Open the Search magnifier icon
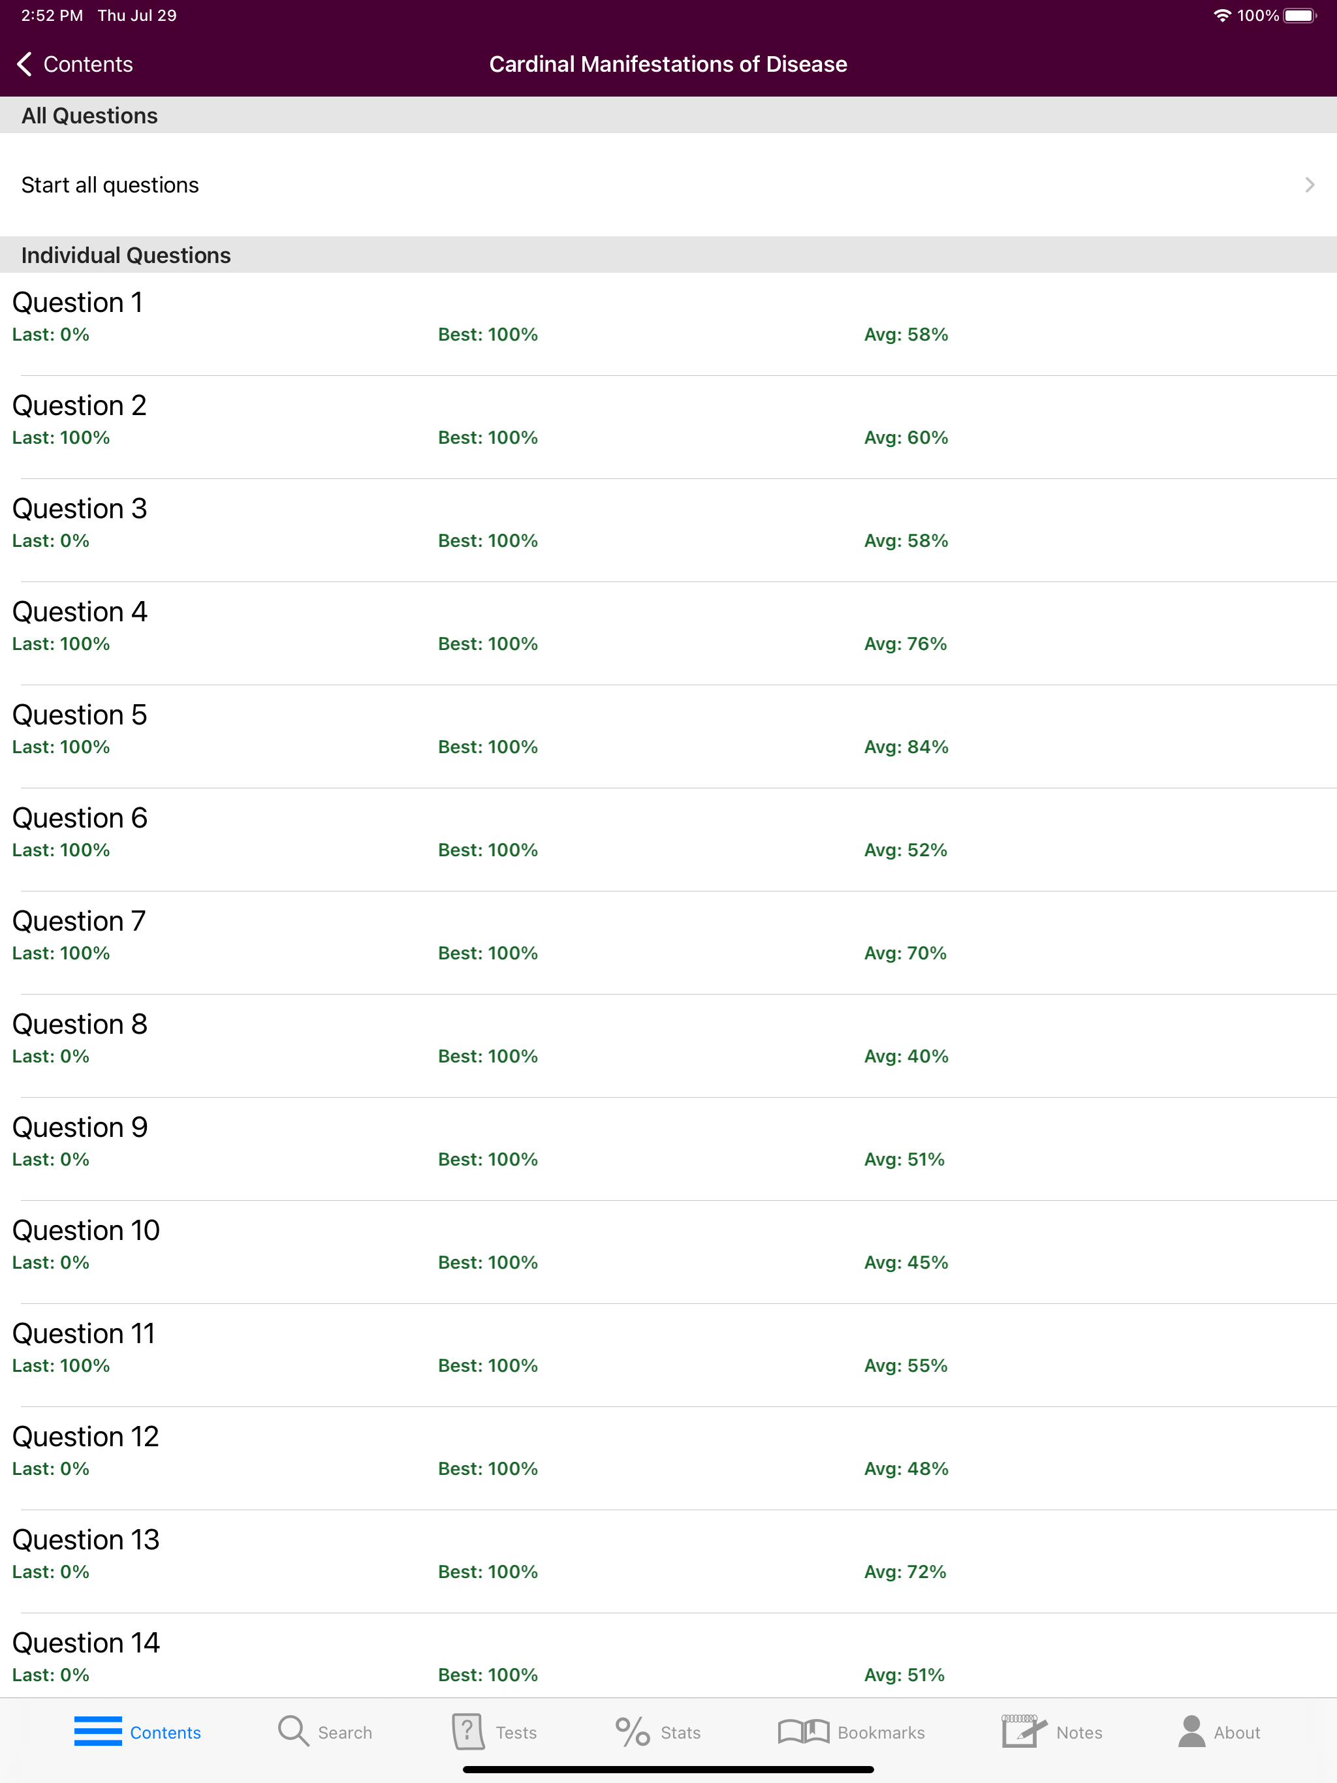Screen dimensions: 1337x1783 pos(292,1731)
